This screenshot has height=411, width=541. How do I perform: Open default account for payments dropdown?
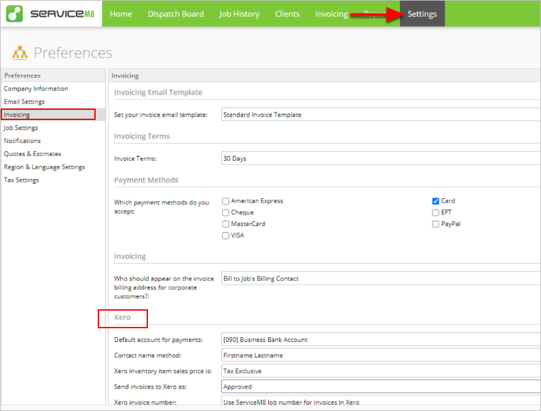click(381, 340)
